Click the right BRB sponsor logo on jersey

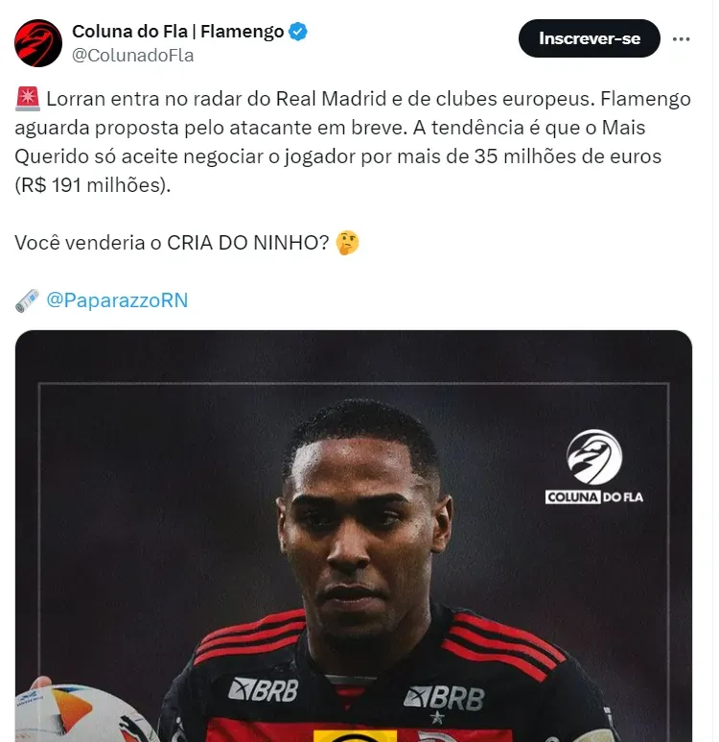click(445, 698)
